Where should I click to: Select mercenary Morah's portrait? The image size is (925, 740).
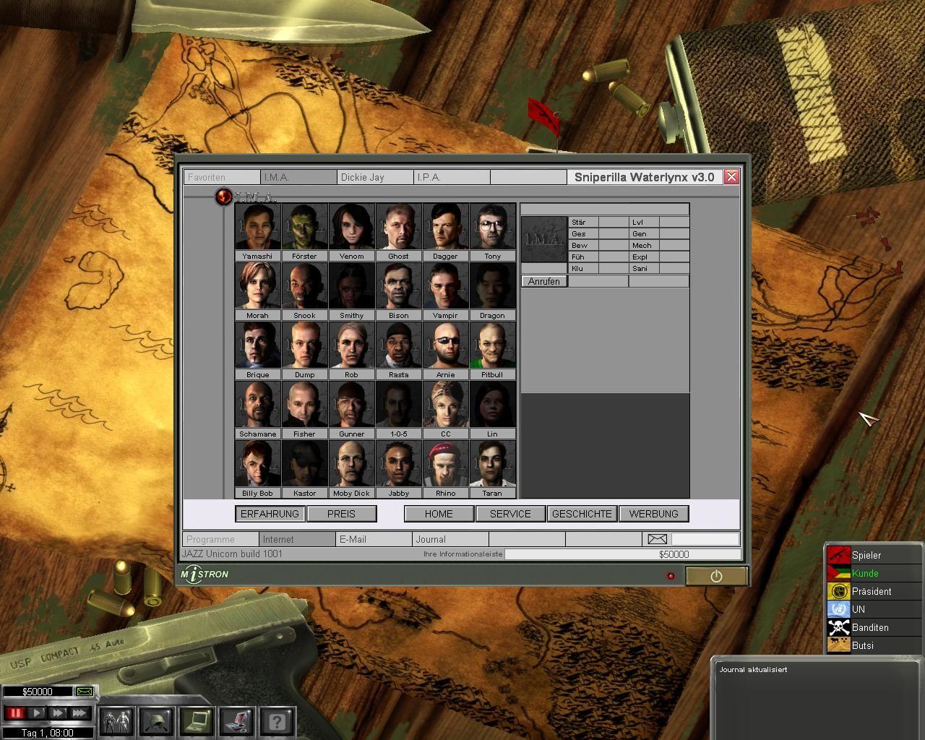click(258, 287)
